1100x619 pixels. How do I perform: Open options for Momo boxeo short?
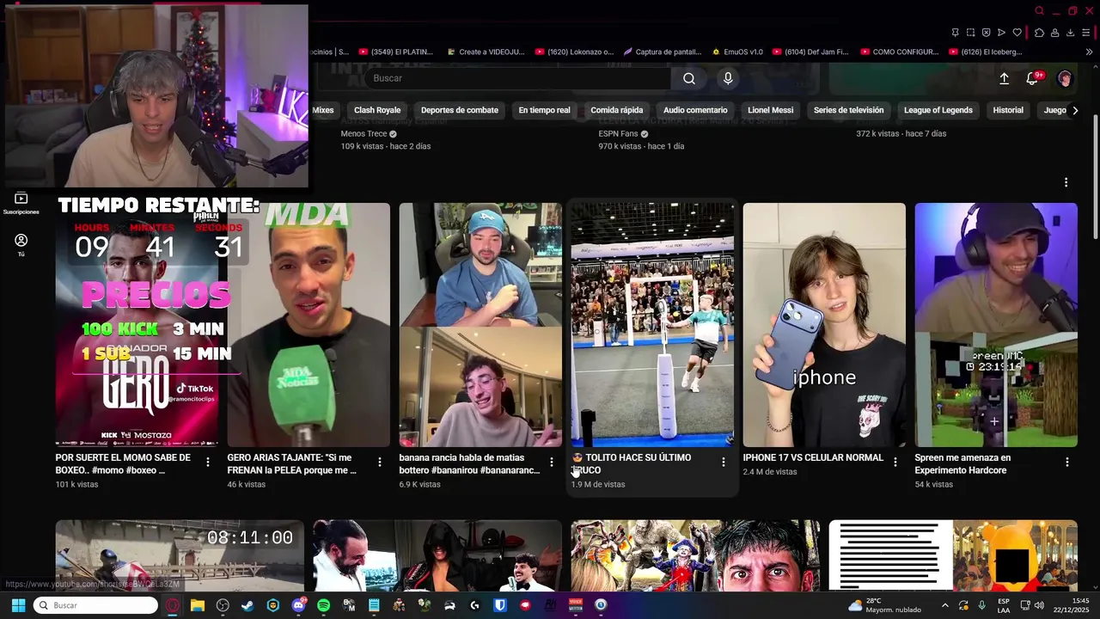coord(207,462)
